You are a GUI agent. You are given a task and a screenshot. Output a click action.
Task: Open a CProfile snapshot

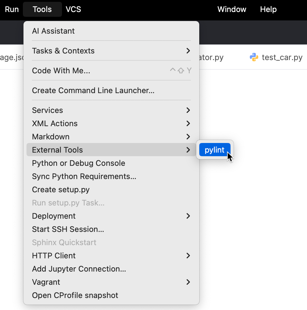click(x=75, y=295)
